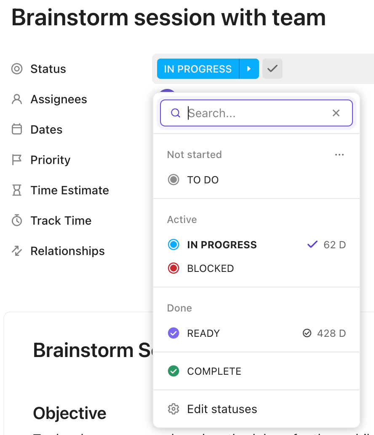Click the Time Estimate hourglass icon
Image resolution: width=374 pixels, height=435 pixels.
pos(17,190)
